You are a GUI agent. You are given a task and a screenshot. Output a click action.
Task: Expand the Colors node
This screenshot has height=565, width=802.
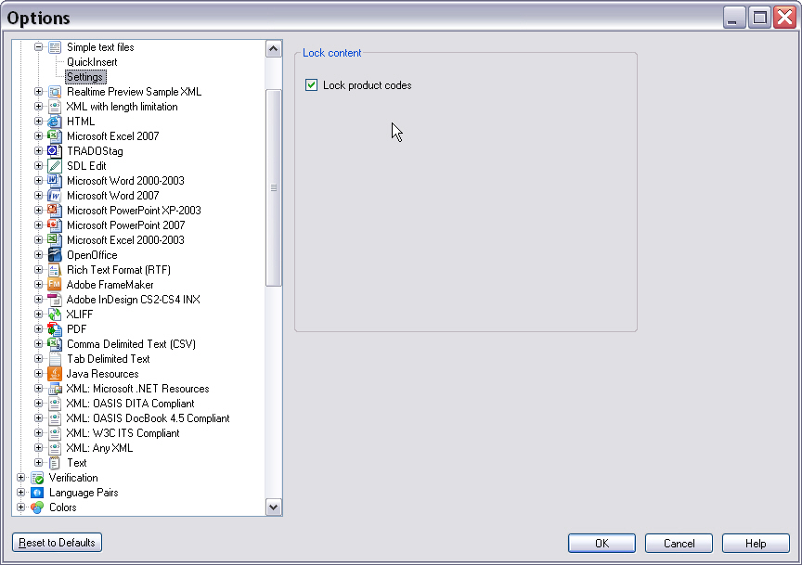click(x=20, y=507)
